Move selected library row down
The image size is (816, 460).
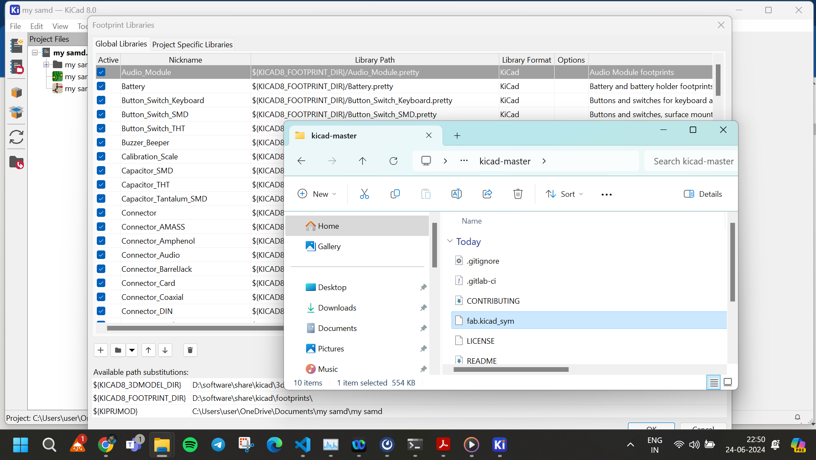click(x=165, y=350)
